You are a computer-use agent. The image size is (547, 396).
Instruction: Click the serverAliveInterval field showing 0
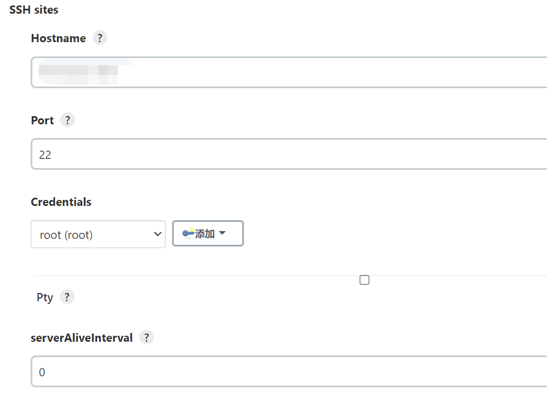[x=289, y=371]
